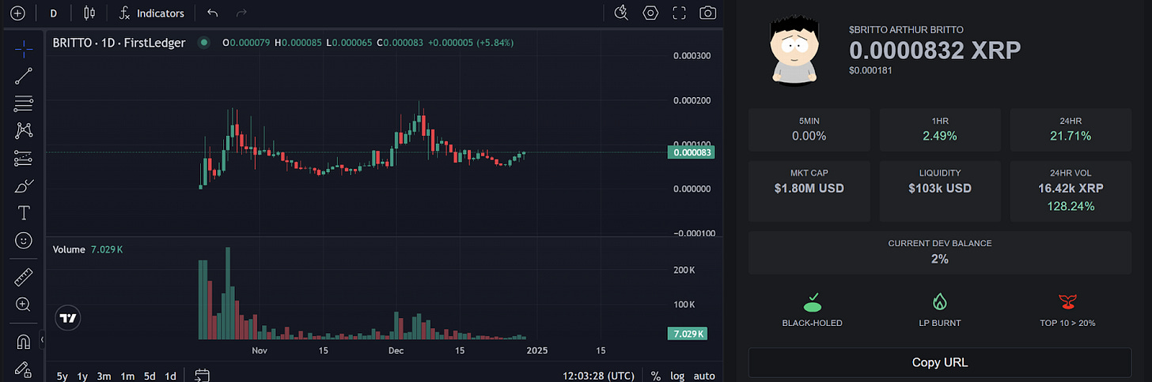The width and height of the screenshot is (1152, 382).
Task: Undo the last chart action
Action: [x=212, y=13]
